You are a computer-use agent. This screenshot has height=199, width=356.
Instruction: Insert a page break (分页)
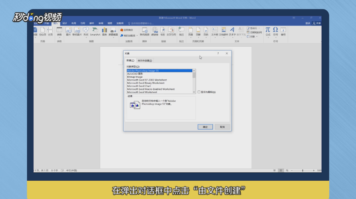[x=50, y=32]
